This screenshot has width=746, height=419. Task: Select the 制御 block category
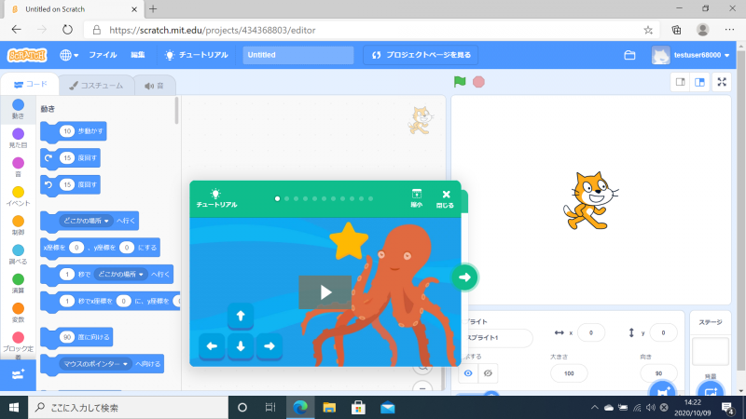[x=18, y=225]
